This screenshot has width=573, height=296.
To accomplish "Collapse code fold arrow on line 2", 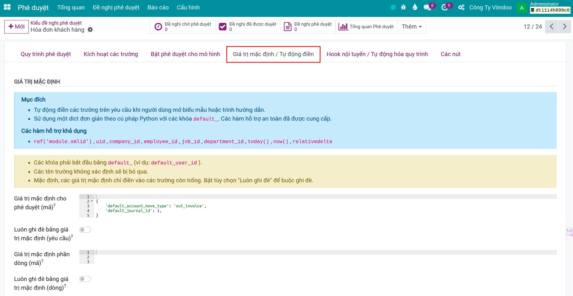I will click(92, 201).
